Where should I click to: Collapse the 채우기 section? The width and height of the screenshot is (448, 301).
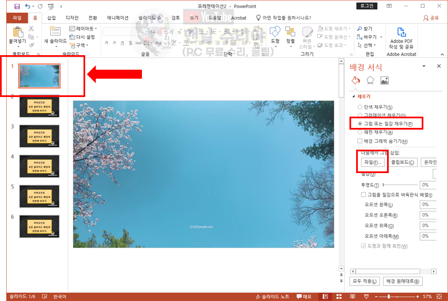(354, 97)
